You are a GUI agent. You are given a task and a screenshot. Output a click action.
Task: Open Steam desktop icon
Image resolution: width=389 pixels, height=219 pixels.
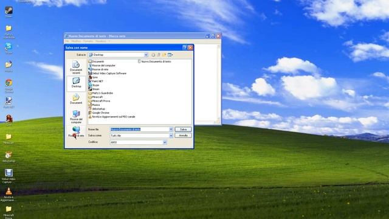tap(9, 12)
